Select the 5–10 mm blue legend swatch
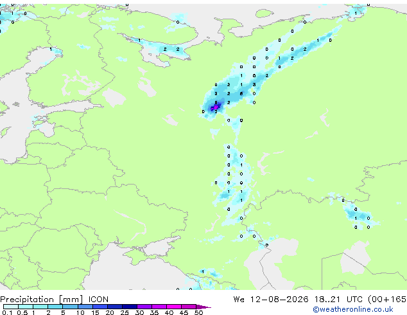 70,307
